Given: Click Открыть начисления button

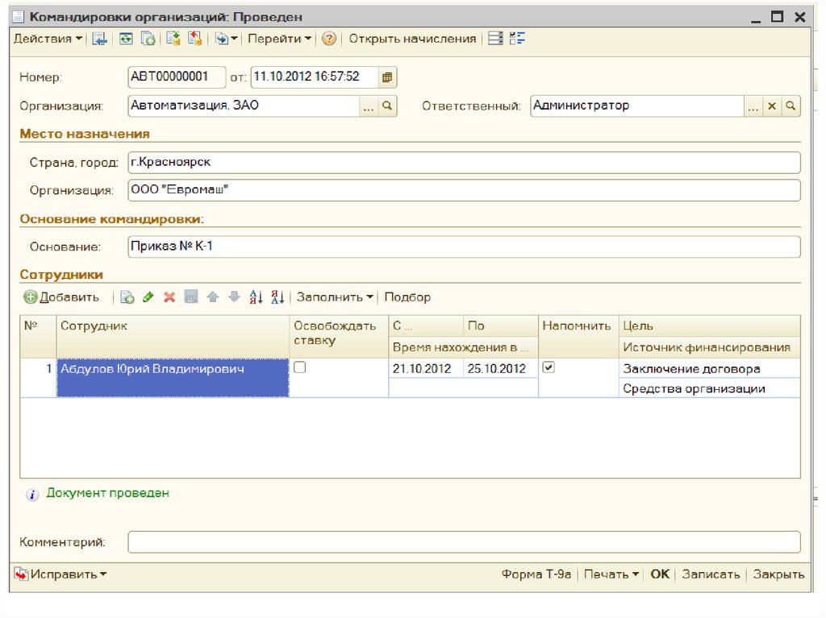Looking at the screenshot, I should (412, 39).
